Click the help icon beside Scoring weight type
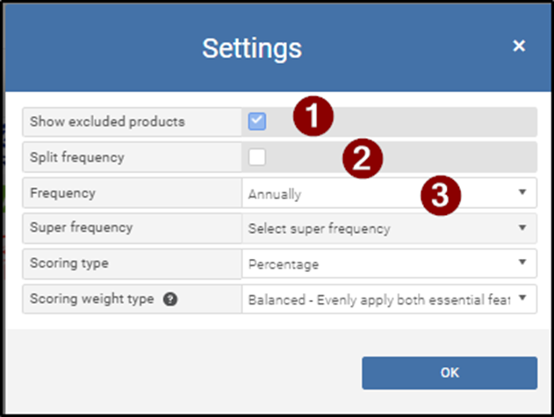The image size is (554, 417). coord(170,299)
